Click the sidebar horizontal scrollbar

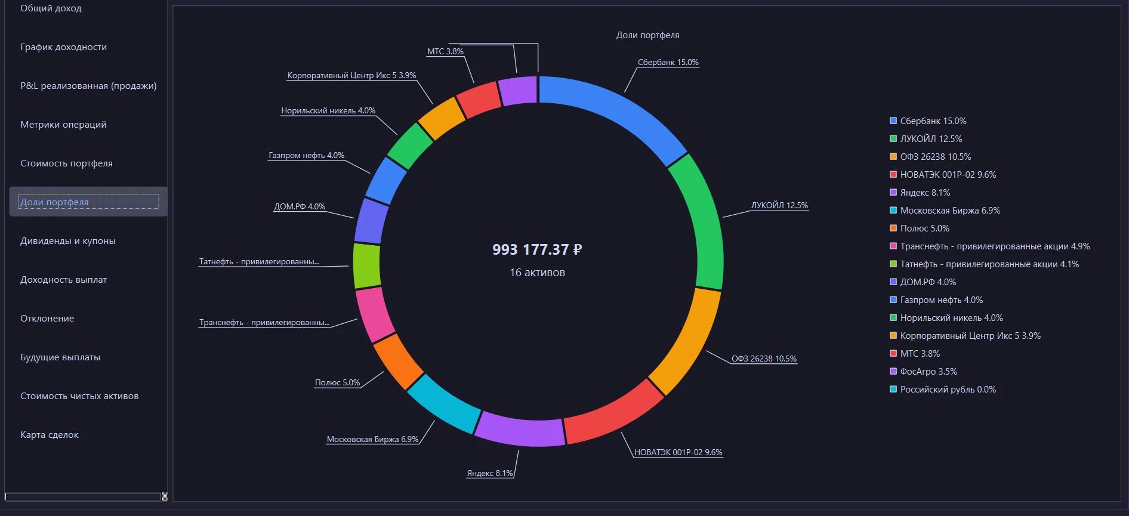(83, 496)
